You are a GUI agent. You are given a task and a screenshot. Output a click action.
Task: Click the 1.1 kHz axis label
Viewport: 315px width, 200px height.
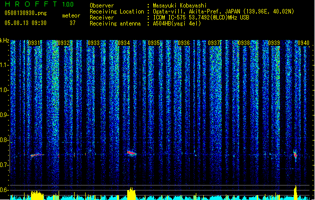[5, 65]
